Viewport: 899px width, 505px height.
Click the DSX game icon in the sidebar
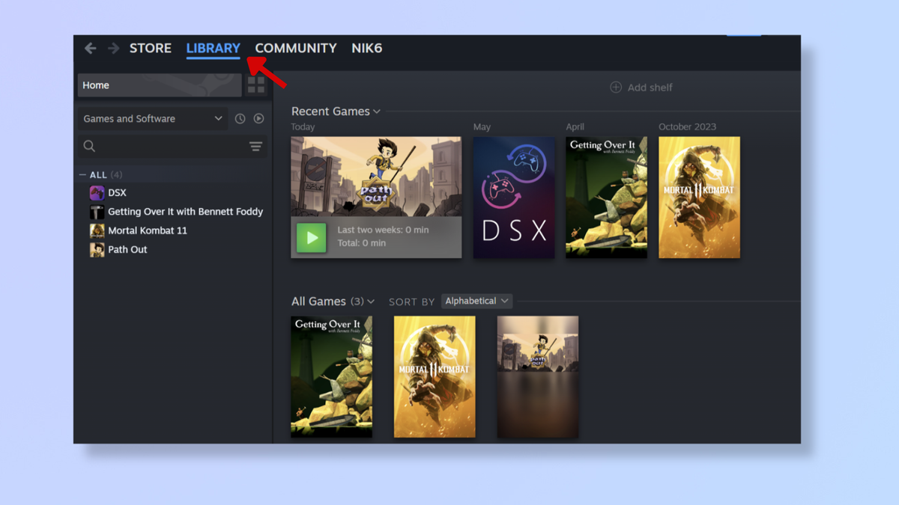coord(97,192)
